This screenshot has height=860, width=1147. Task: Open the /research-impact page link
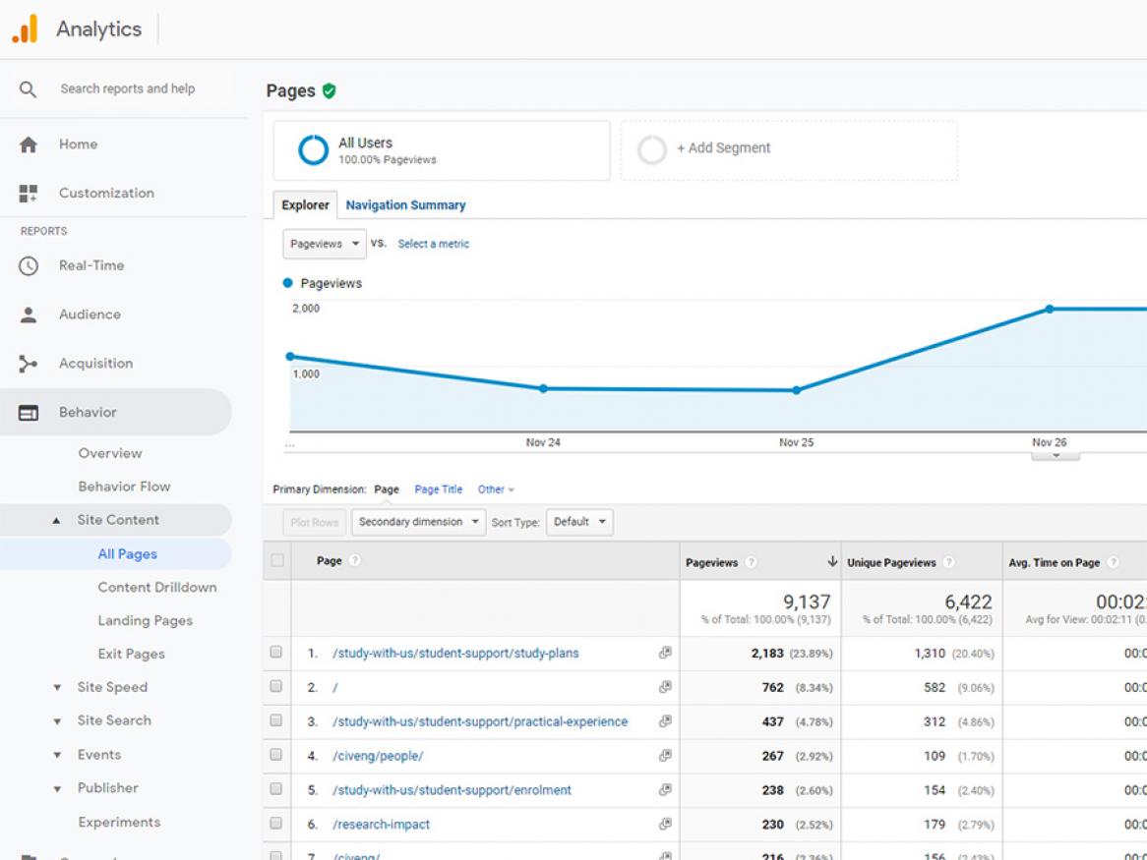tap(384, 824)
